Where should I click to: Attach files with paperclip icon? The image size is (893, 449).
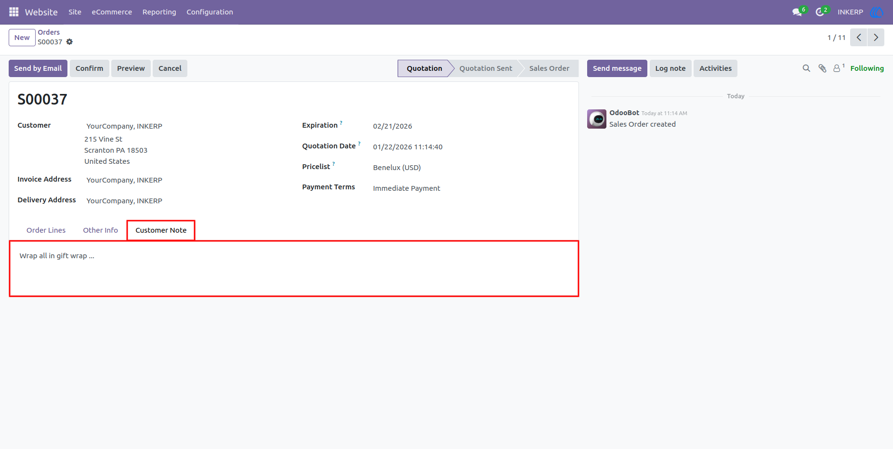click(x=822, y=68)
